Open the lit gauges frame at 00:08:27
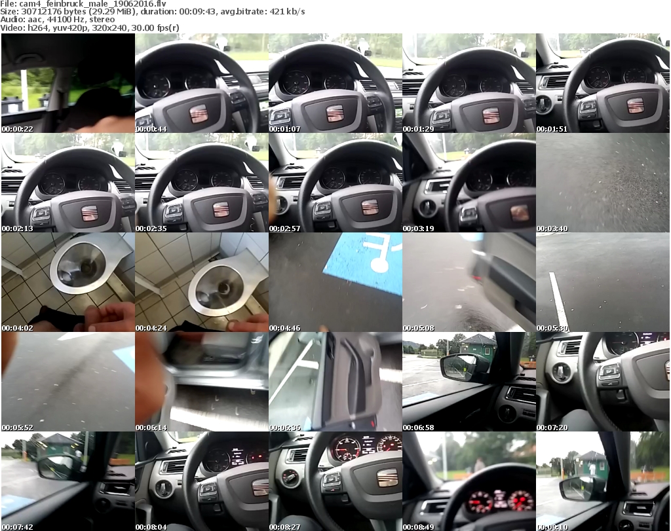671x531 pixels. click(x=335, y=481)
